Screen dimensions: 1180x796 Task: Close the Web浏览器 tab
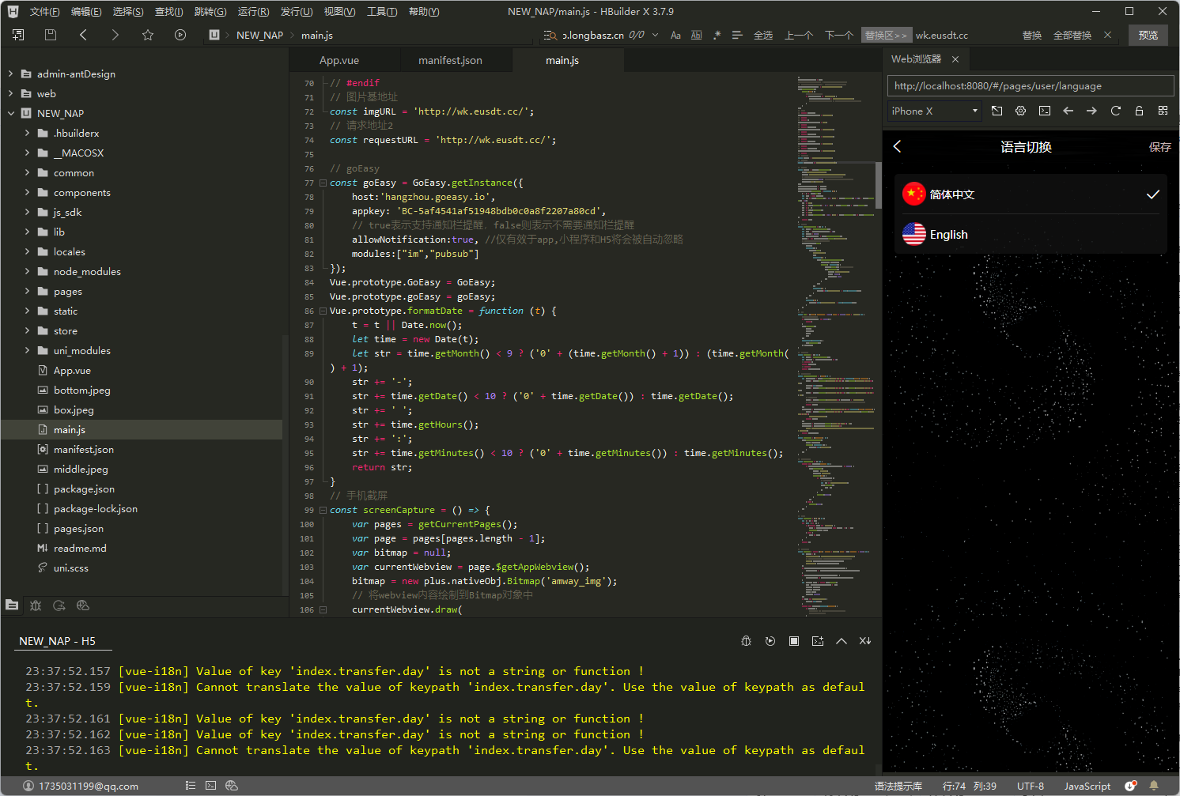(x=955, y=59)
